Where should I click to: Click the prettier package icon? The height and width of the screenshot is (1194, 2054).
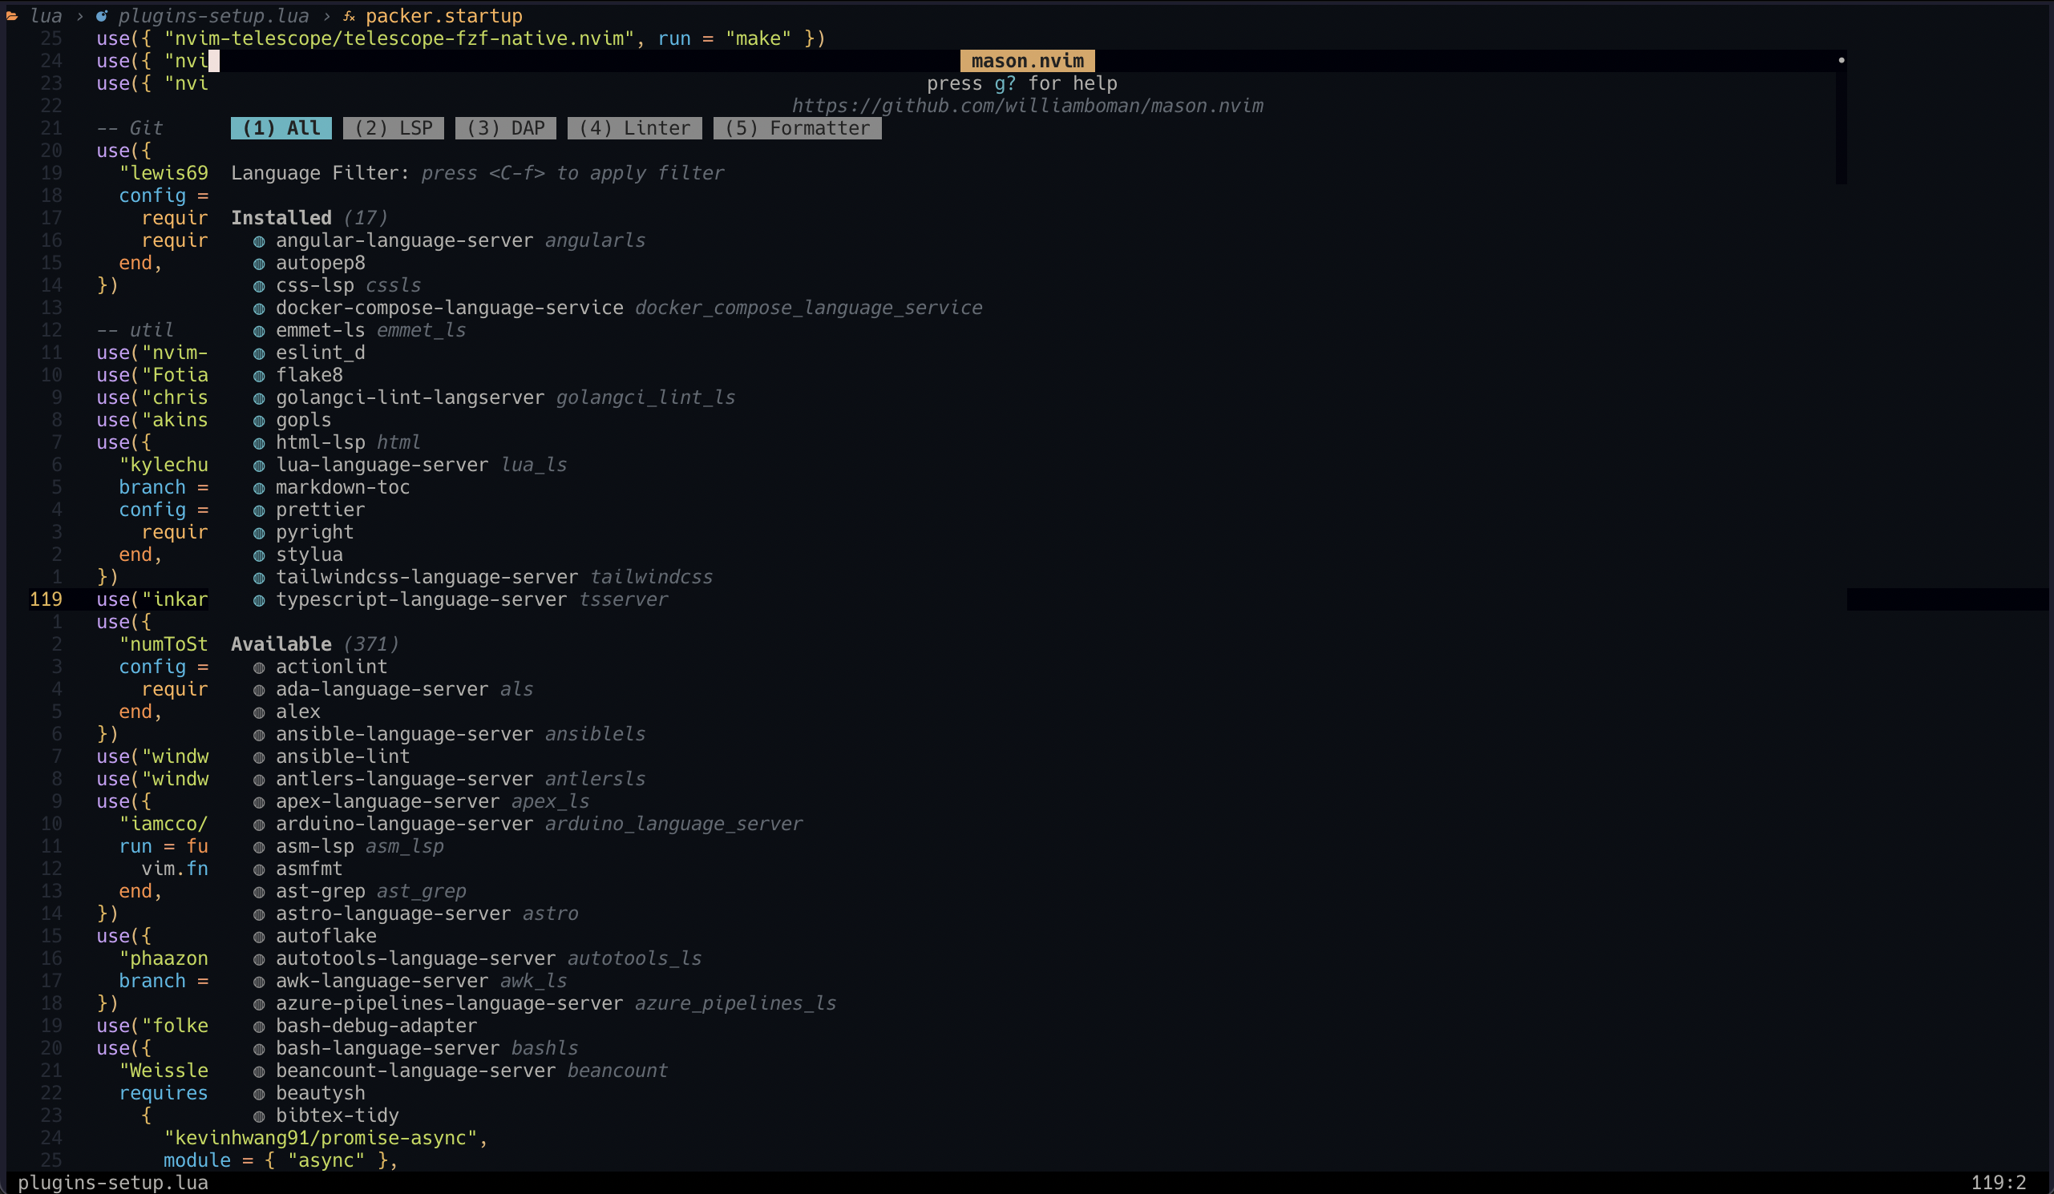pos(259,509)
